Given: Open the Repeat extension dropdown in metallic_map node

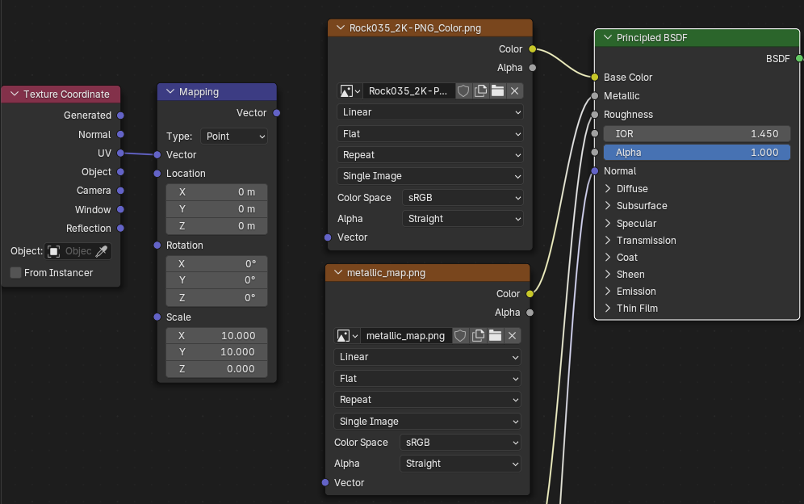Looking at the screenshot, I should tap(427, 400).
